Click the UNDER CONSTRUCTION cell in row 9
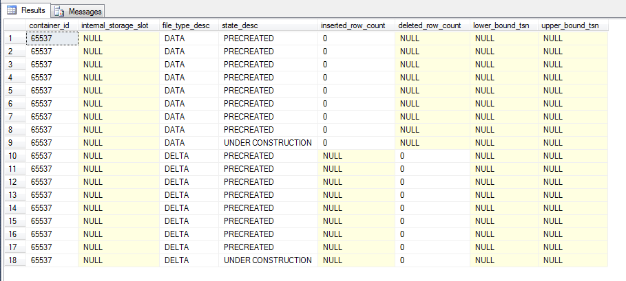This screenshot has width=626, height=281. tap(267, 142)
